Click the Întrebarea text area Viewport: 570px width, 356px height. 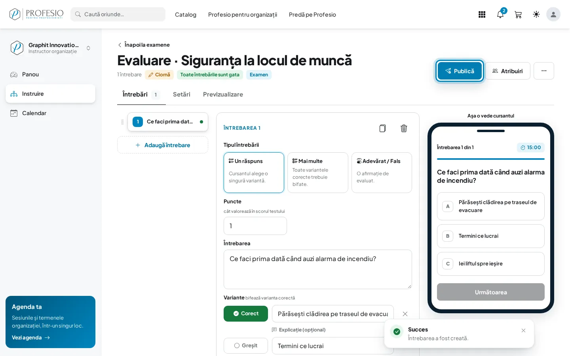(x=318, y=269)
